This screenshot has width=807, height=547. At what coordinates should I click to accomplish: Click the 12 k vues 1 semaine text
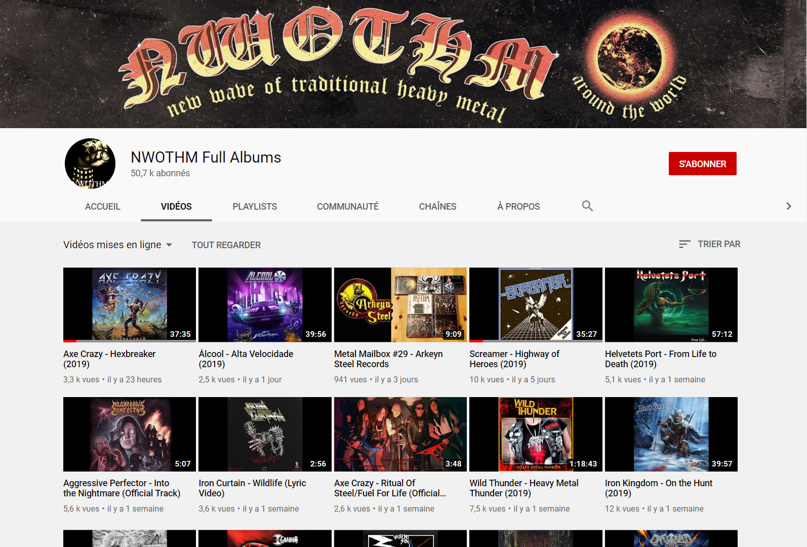point(654,509)
